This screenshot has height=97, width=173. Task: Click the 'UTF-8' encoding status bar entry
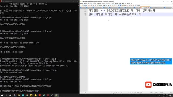tap(161, 93)
